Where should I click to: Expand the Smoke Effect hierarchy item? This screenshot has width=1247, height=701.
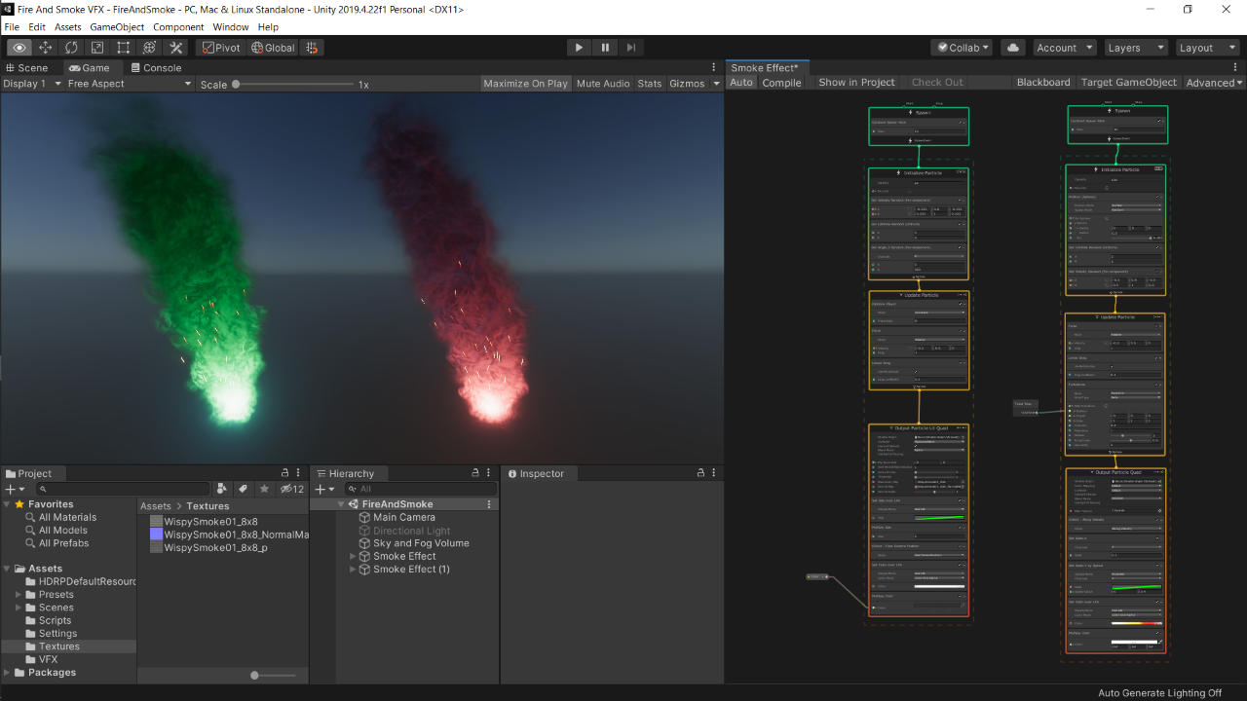tap(354, 556)
